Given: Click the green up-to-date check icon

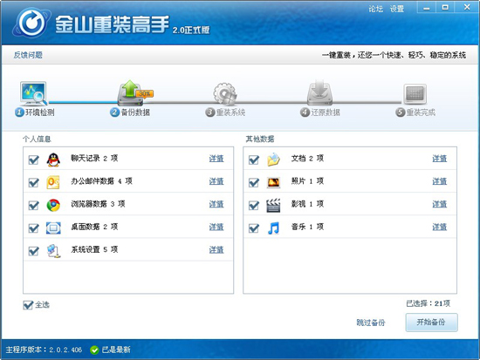Looking at the screenshot, I should [94, 350].
